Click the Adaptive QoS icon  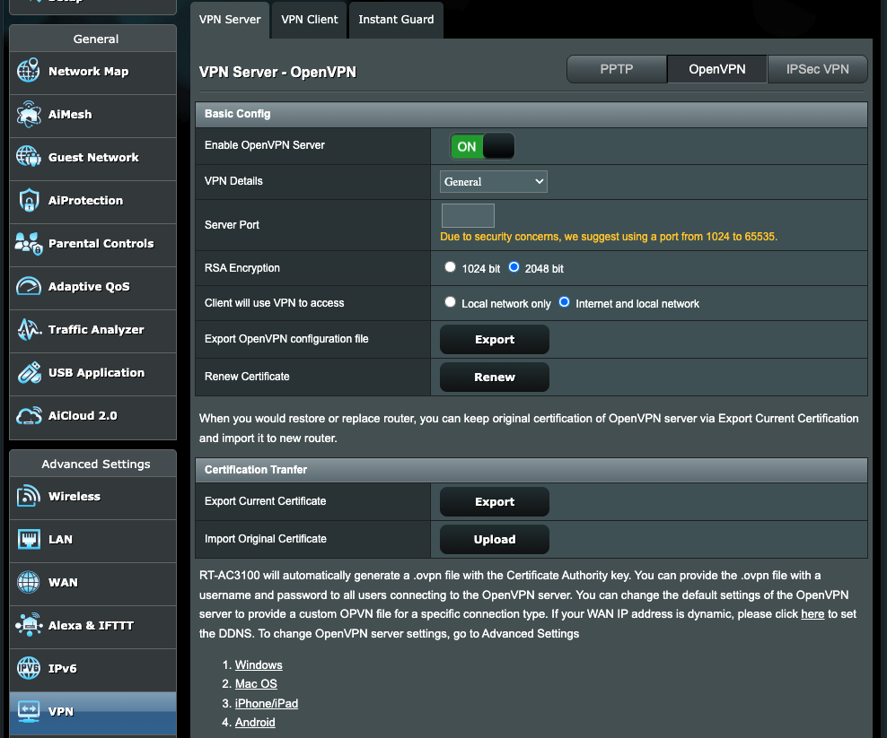[x=28, y=287]
